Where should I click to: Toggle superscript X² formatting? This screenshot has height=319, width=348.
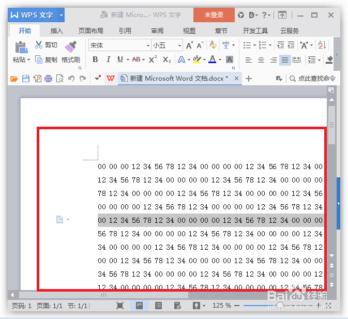(153, 59)
